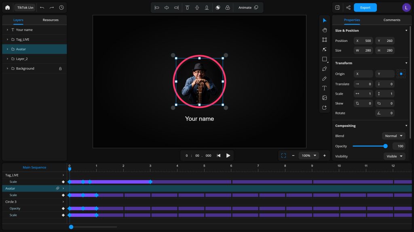Click the share icon beside Export
This screenshot has width=414, height=232.
348,8
